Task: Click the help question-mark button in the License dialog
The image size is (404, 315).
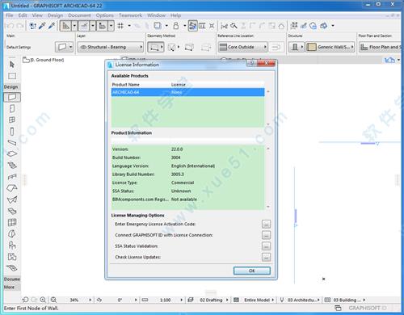Action: click(251, 63)
